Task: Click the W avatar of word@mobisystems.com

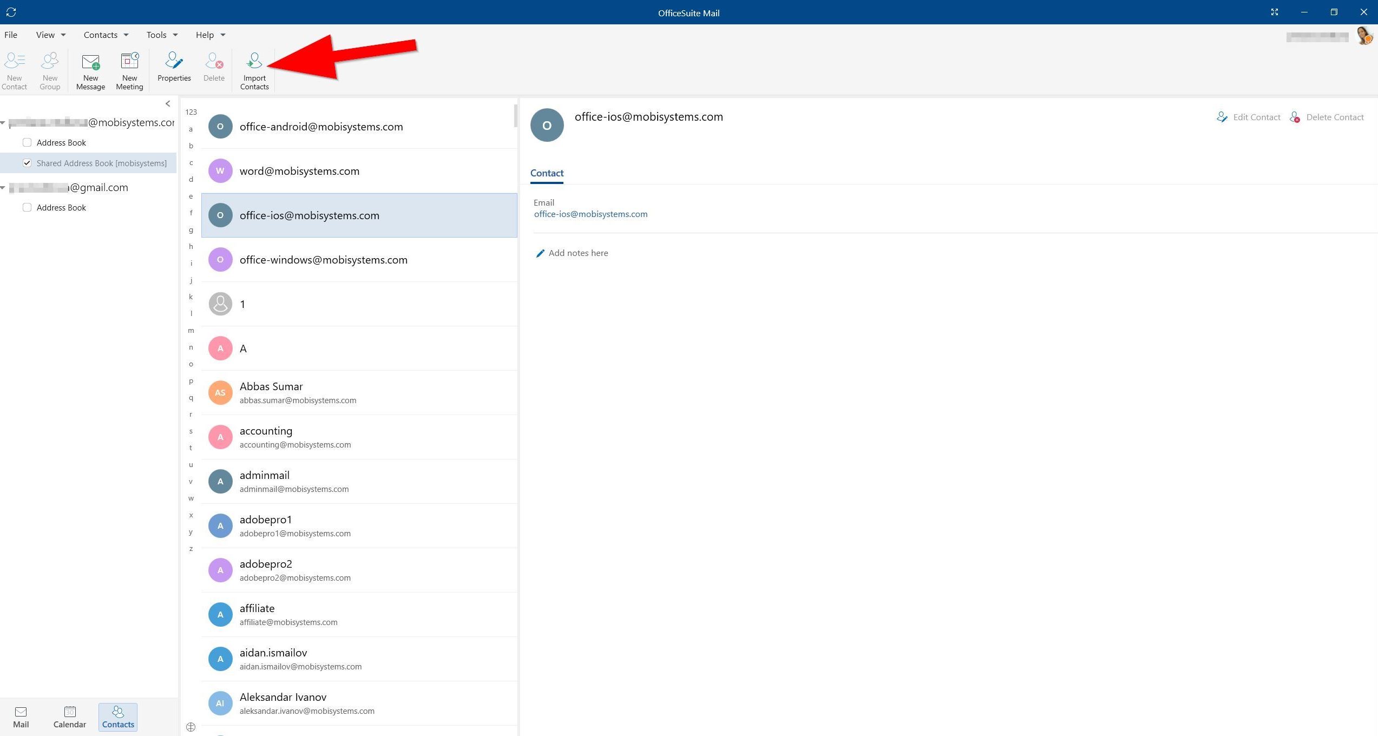Action: (x=220, y=171)
